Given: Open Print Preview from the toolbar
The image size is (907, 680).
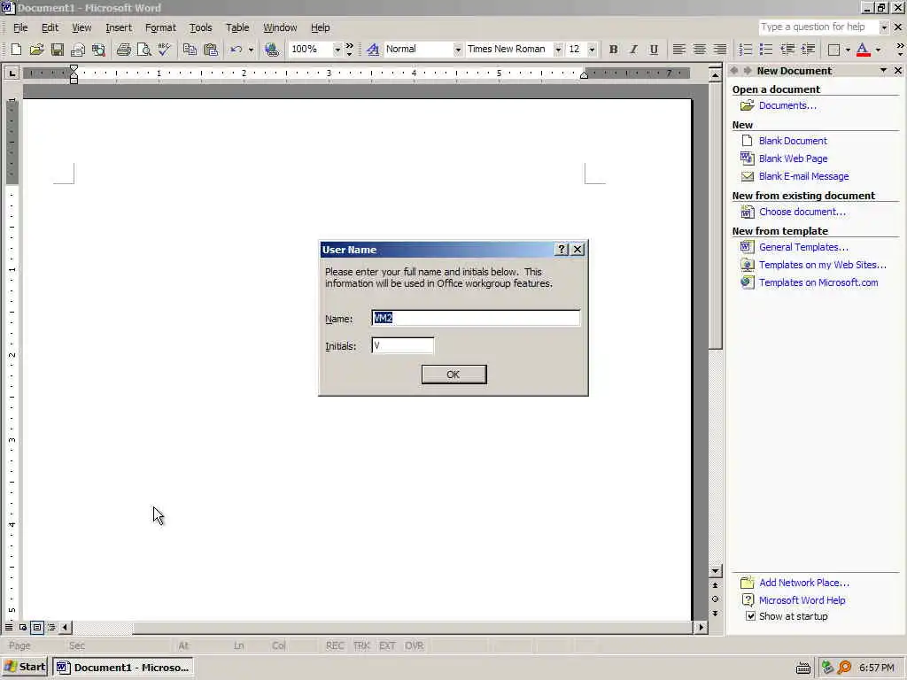Looking at the screenshot, I should tap(143, 50).
